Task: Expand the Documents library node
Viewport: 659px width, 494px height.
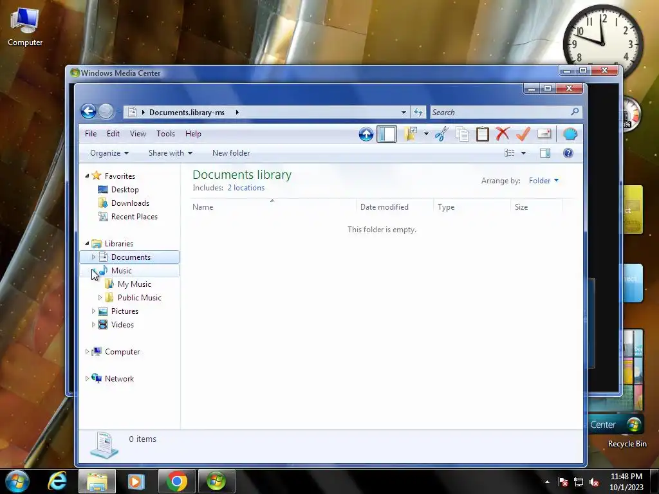Action: click(93, 257)
